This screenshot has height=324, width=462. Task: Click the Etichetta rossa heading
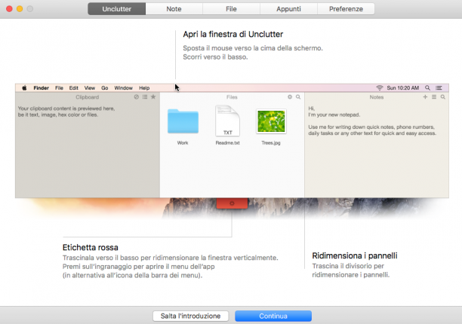pos(90,248)
